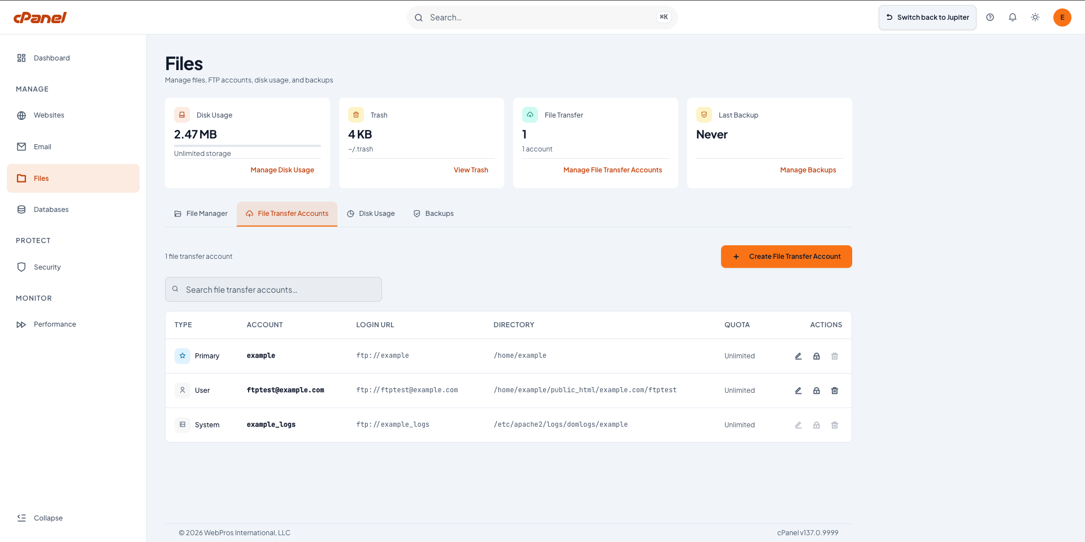Click the cPanel logo
The width and height of the screenshot is (1085, 542).
tap(40, 18)
